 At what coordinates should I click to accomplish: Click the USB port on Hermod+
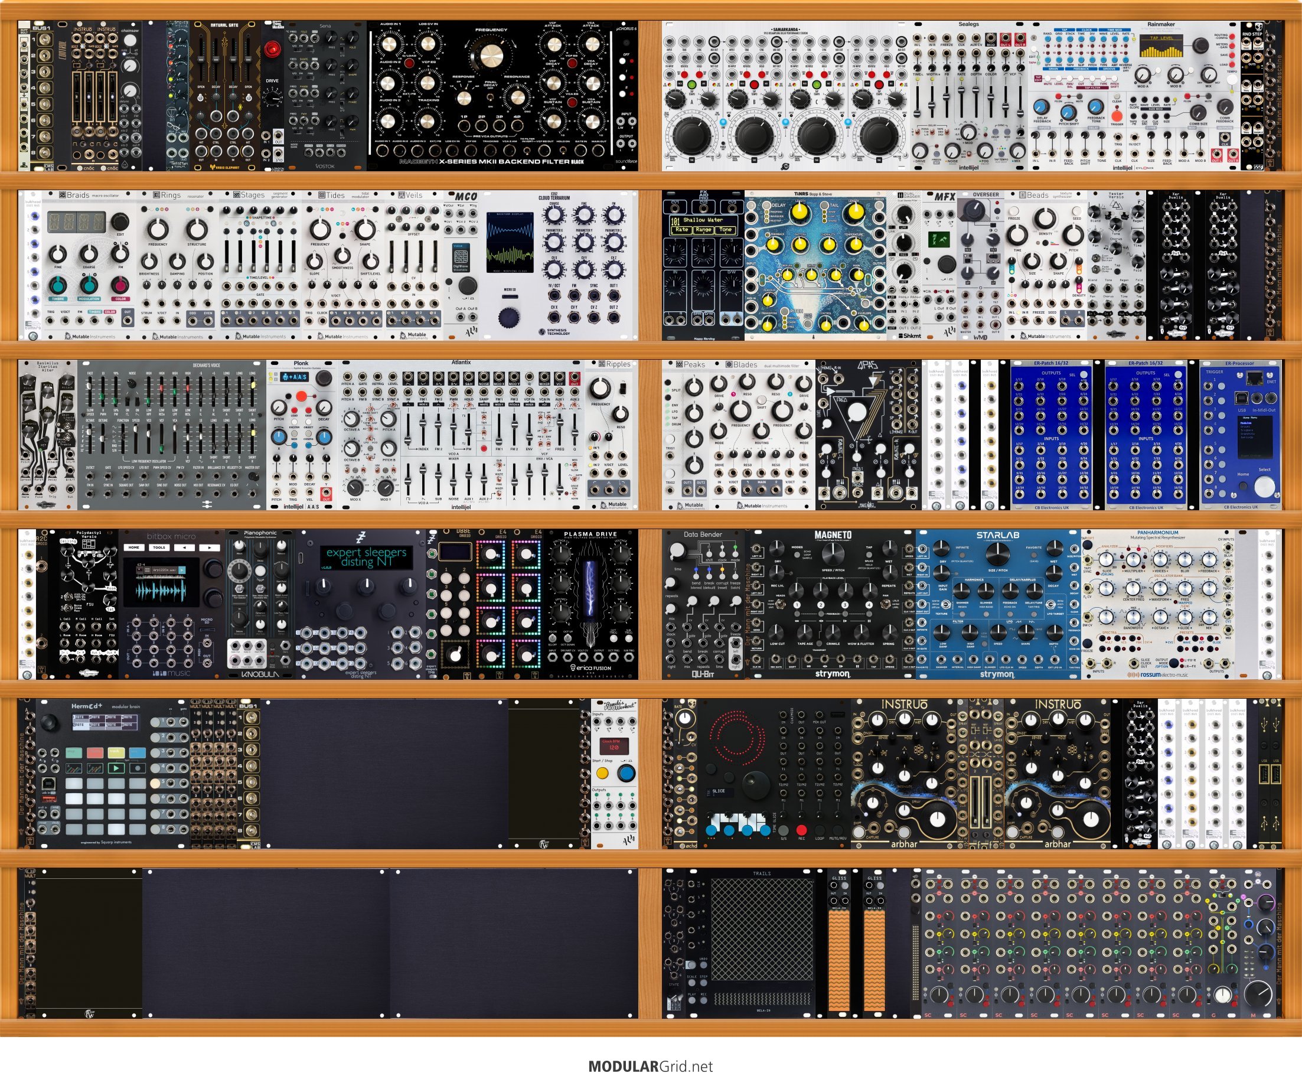click(x=50, y=783)
